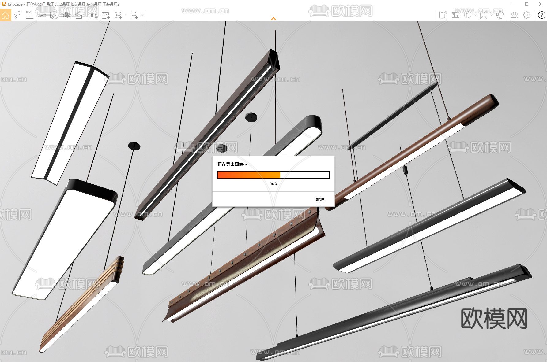Click the projection mode cube icon
The image size is (547, 362).
coord(468,15)
